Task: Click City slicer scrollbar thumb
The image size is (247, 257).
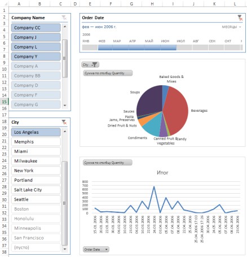Action: (65, 203)
